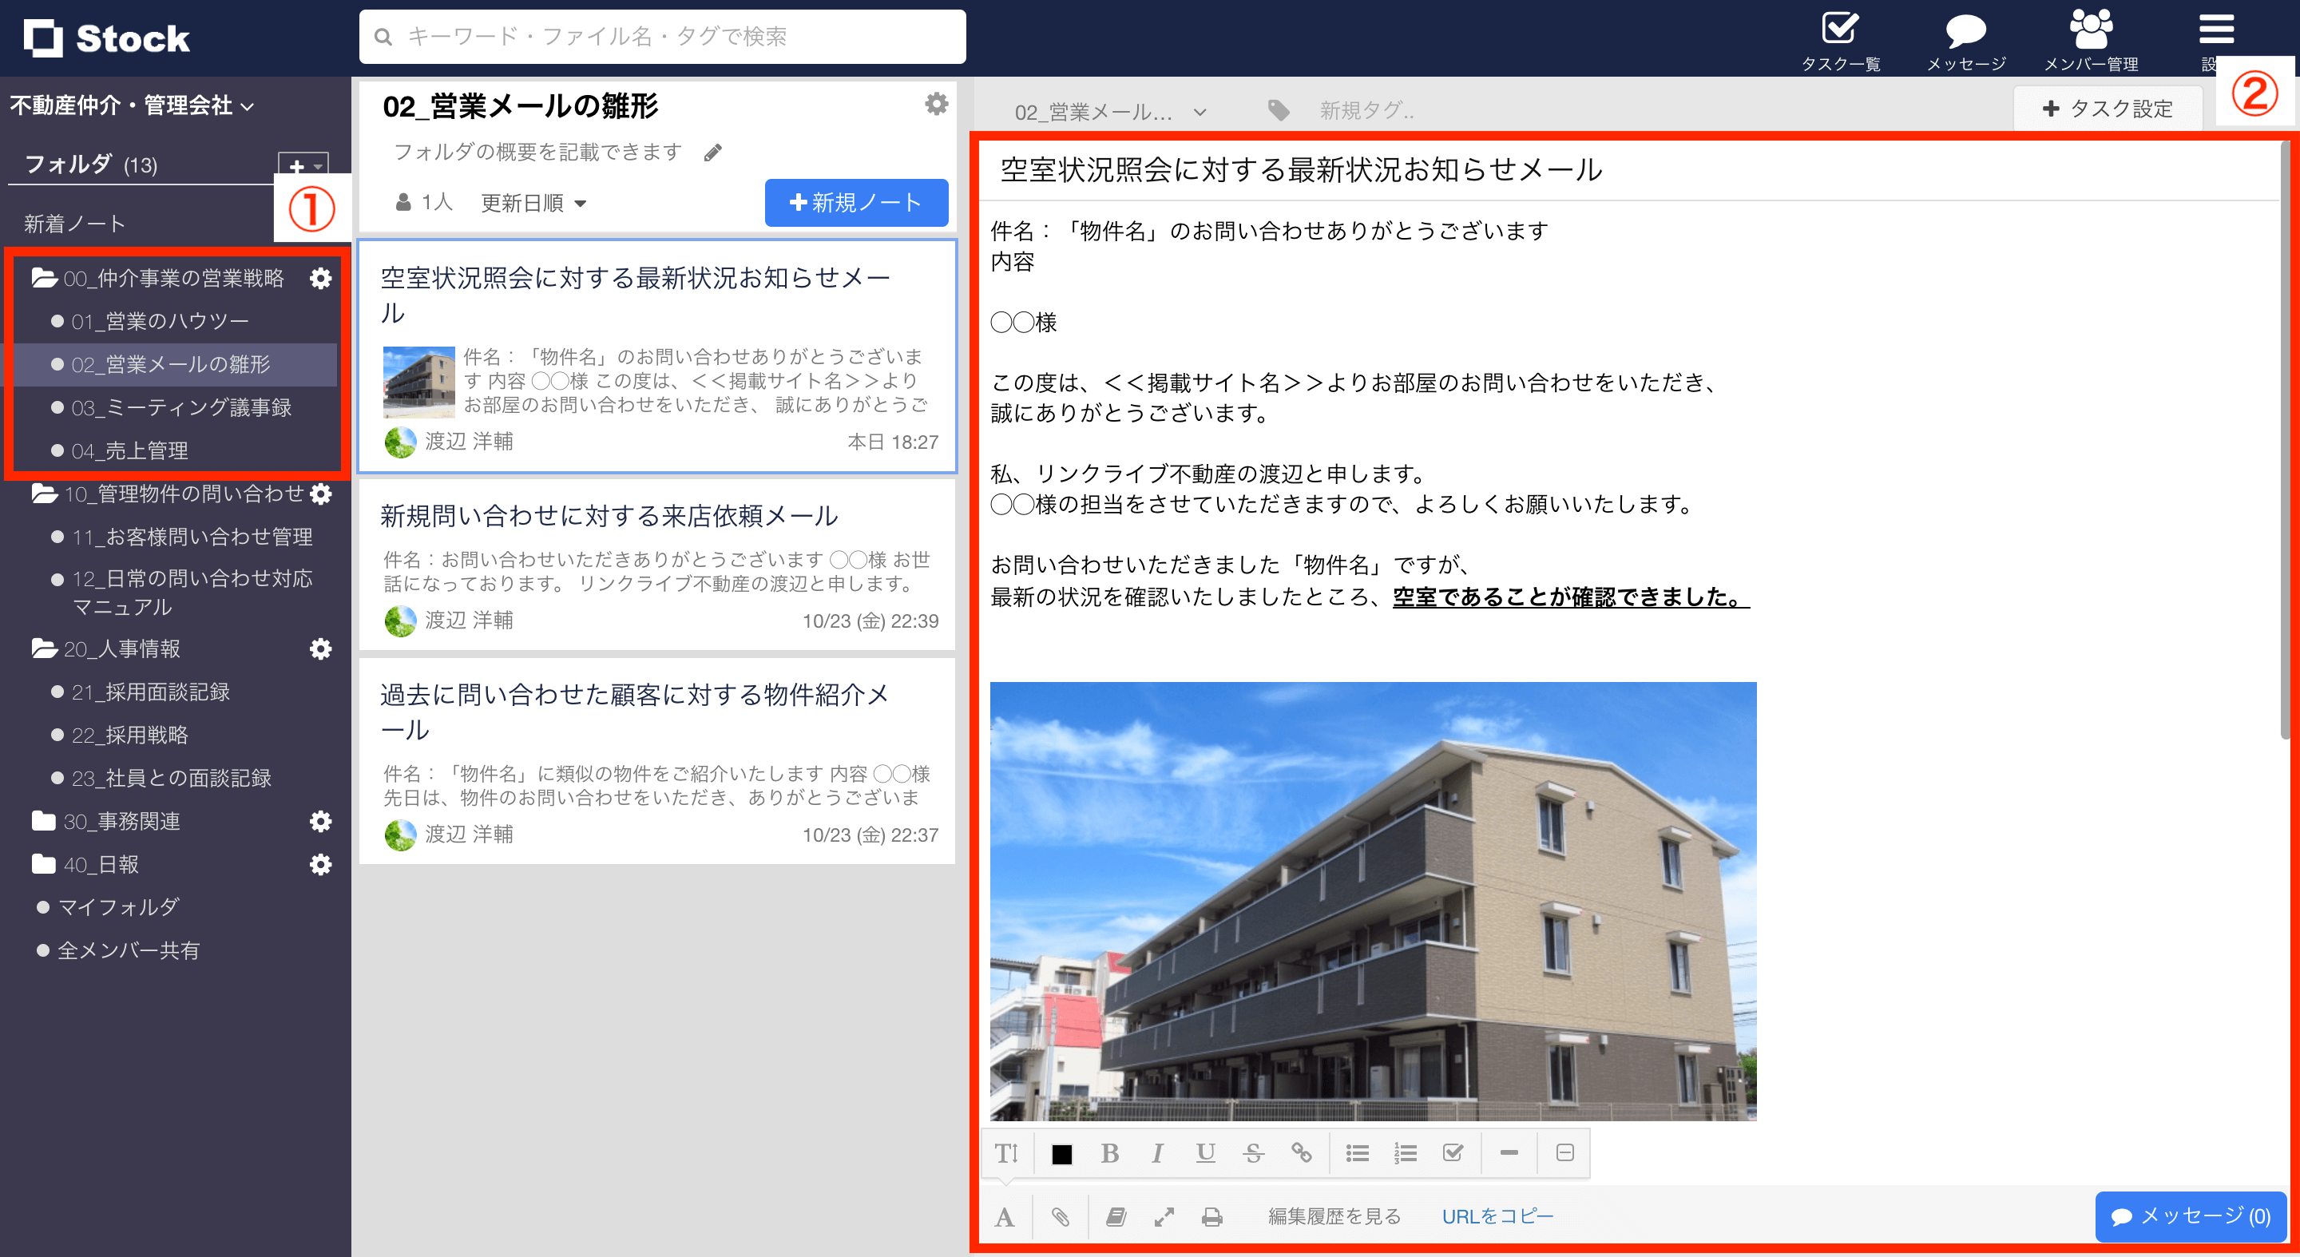The image size is (2300, 1257).
Task: Open the 02_営業メール... folder selector dropdown
Action: (1110, 112)
